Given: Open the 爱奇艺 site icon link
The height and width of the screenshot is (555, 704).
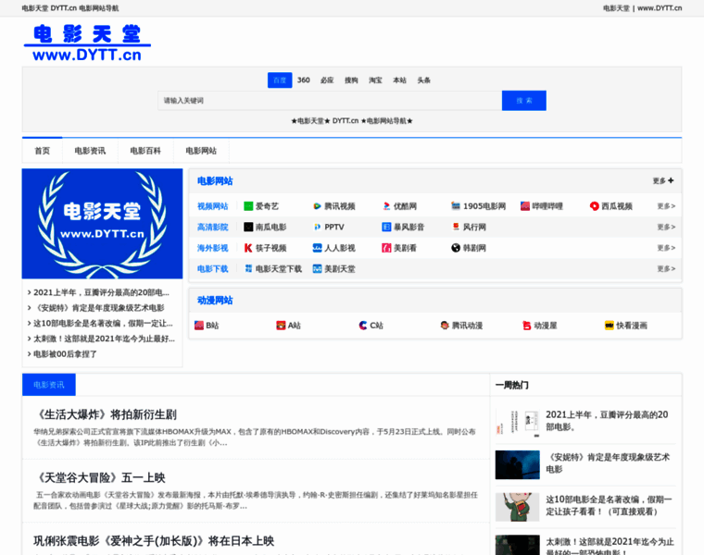Looking at the screenshot, I should pos(248,206).
